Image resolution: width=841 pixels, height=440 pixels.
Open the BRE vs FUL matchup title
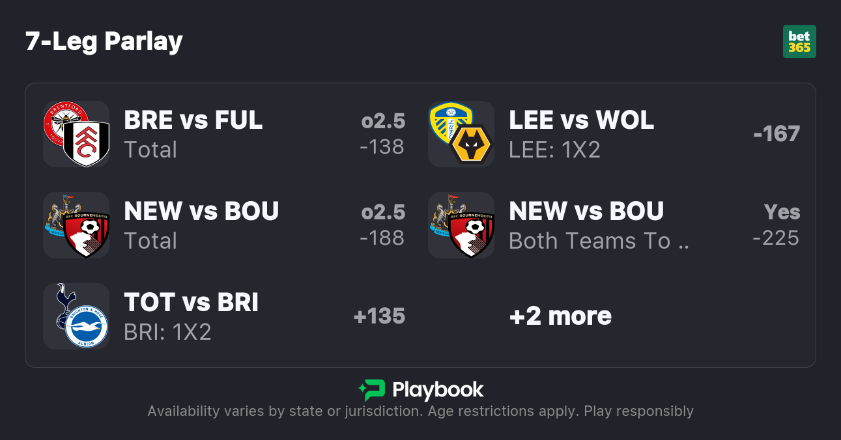point(193,120)
